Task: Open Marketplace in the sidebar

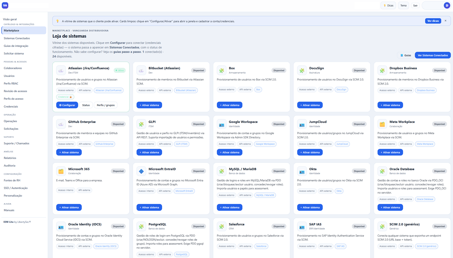Action: coord(24,30)
